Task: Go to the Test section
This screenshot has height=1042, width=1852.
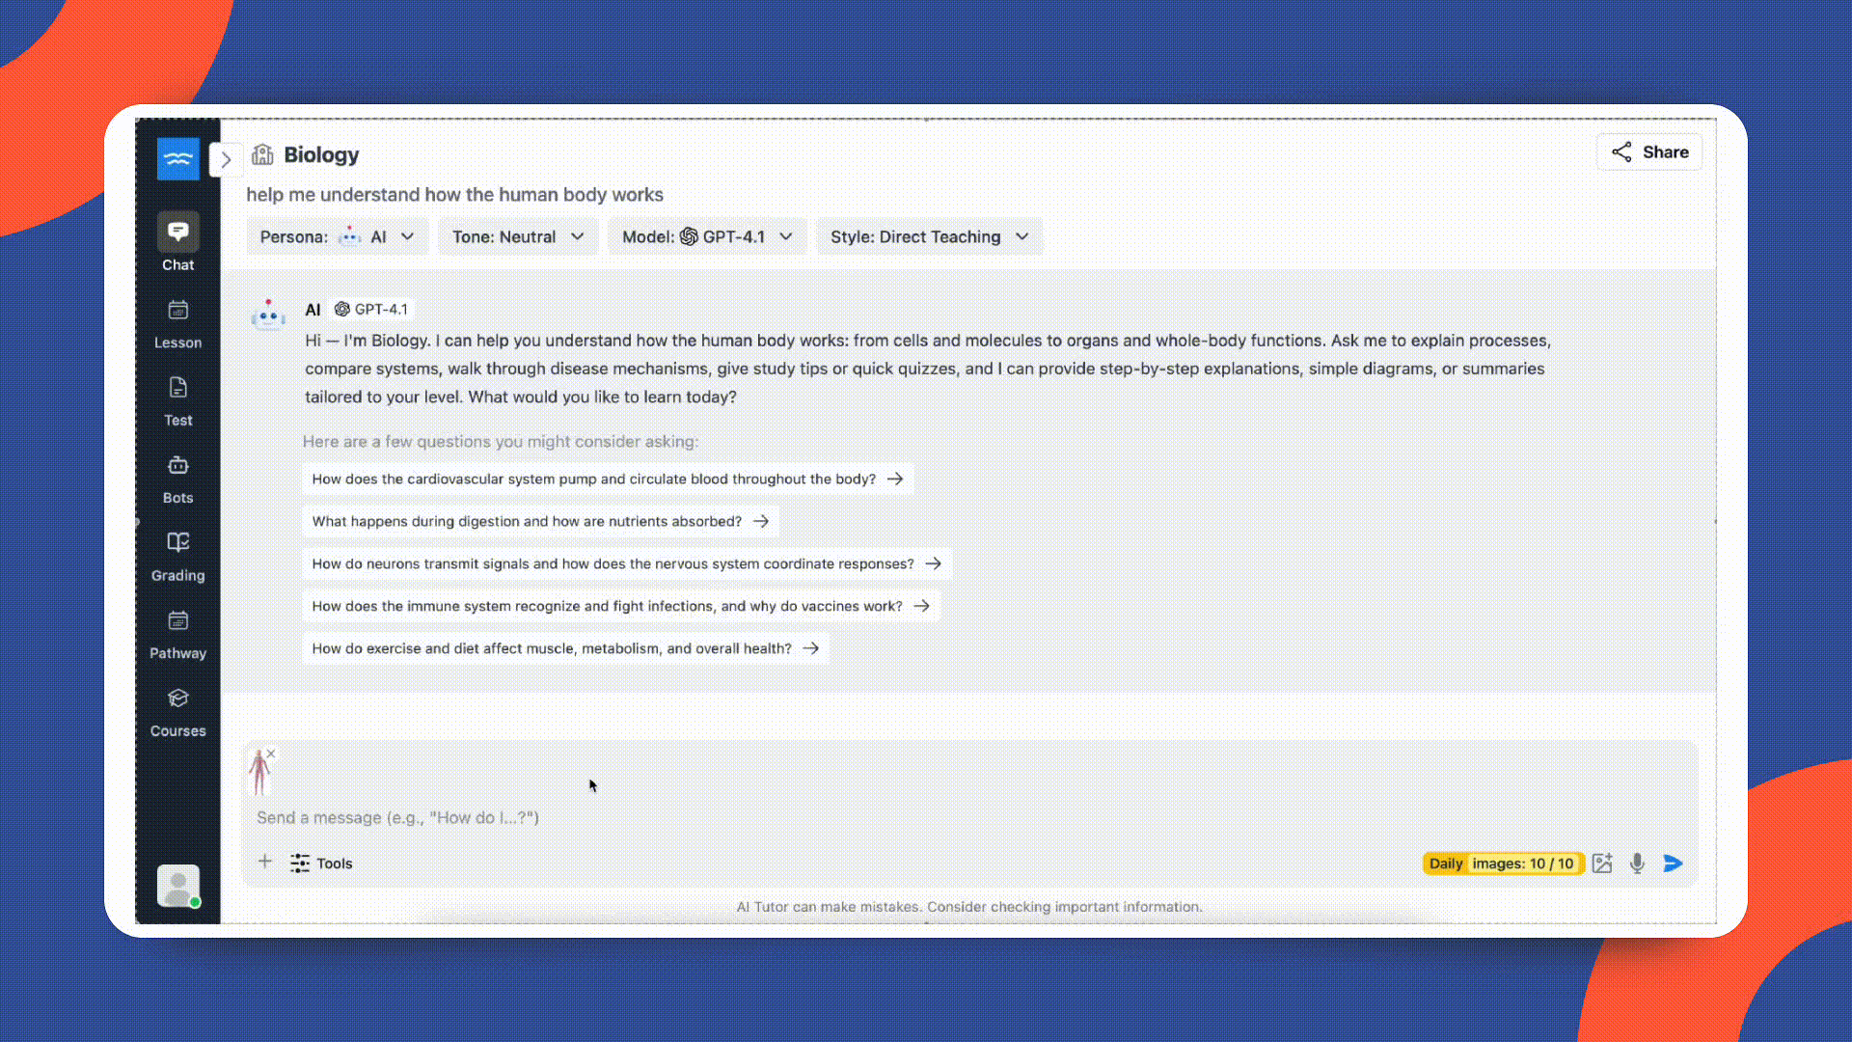Action: coord(177,401)
